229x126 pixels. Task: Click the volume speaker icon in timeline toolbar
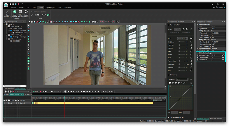pyautogui.click(x=52, y=92)
